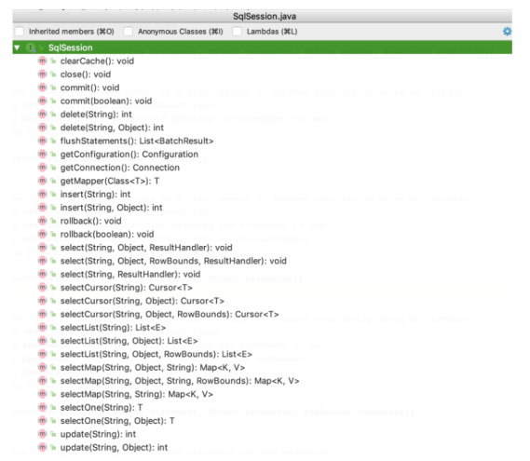The image size is (530, 461).
Task: Select selectOne(String): T method
Action: 102,407
